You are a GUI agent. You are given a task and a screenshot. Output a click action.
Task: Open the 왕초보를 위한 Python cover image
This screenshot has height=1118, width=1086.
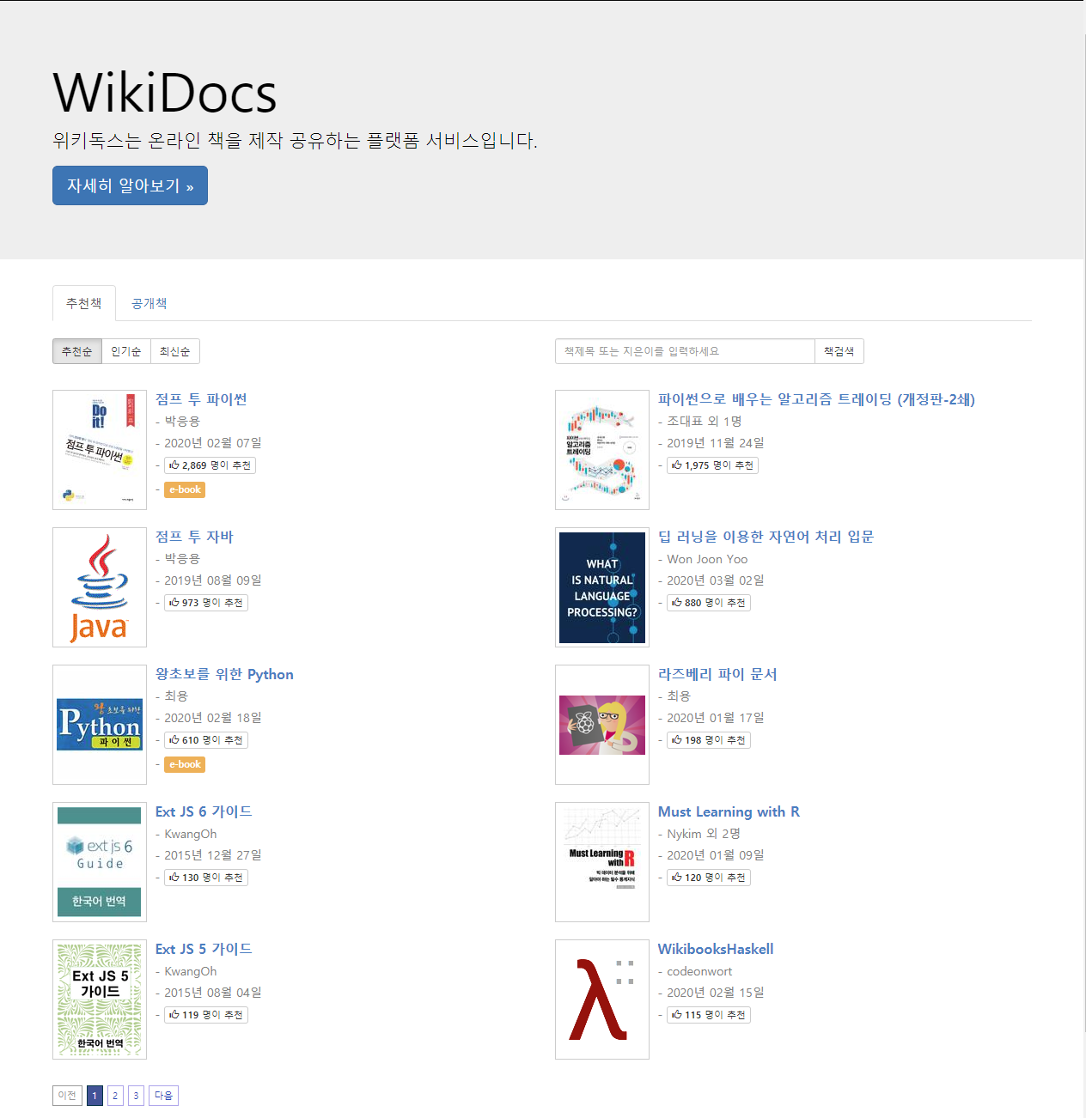[100, 725]
